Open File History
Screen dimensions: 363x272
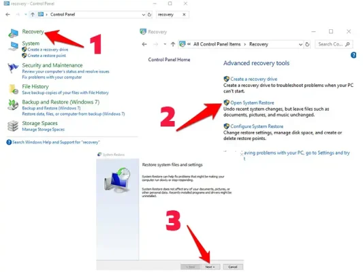(x=35, y=86)
